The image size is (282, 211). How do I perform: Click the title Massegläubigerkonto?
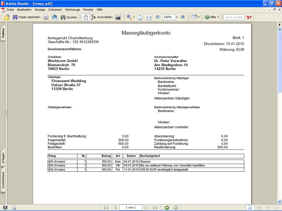click(x=146, y=33)
